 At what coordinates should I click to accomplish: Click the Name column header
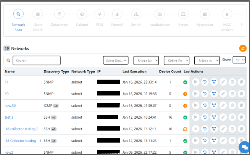pos(9,72)
